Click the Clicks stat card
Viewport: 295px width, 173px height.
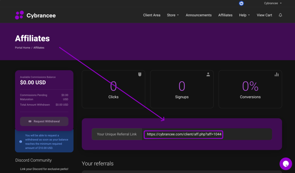114,89
